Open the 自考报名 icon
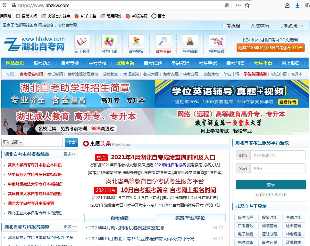The height and width of the screenshot is (246, 310). tap(136, 41)
